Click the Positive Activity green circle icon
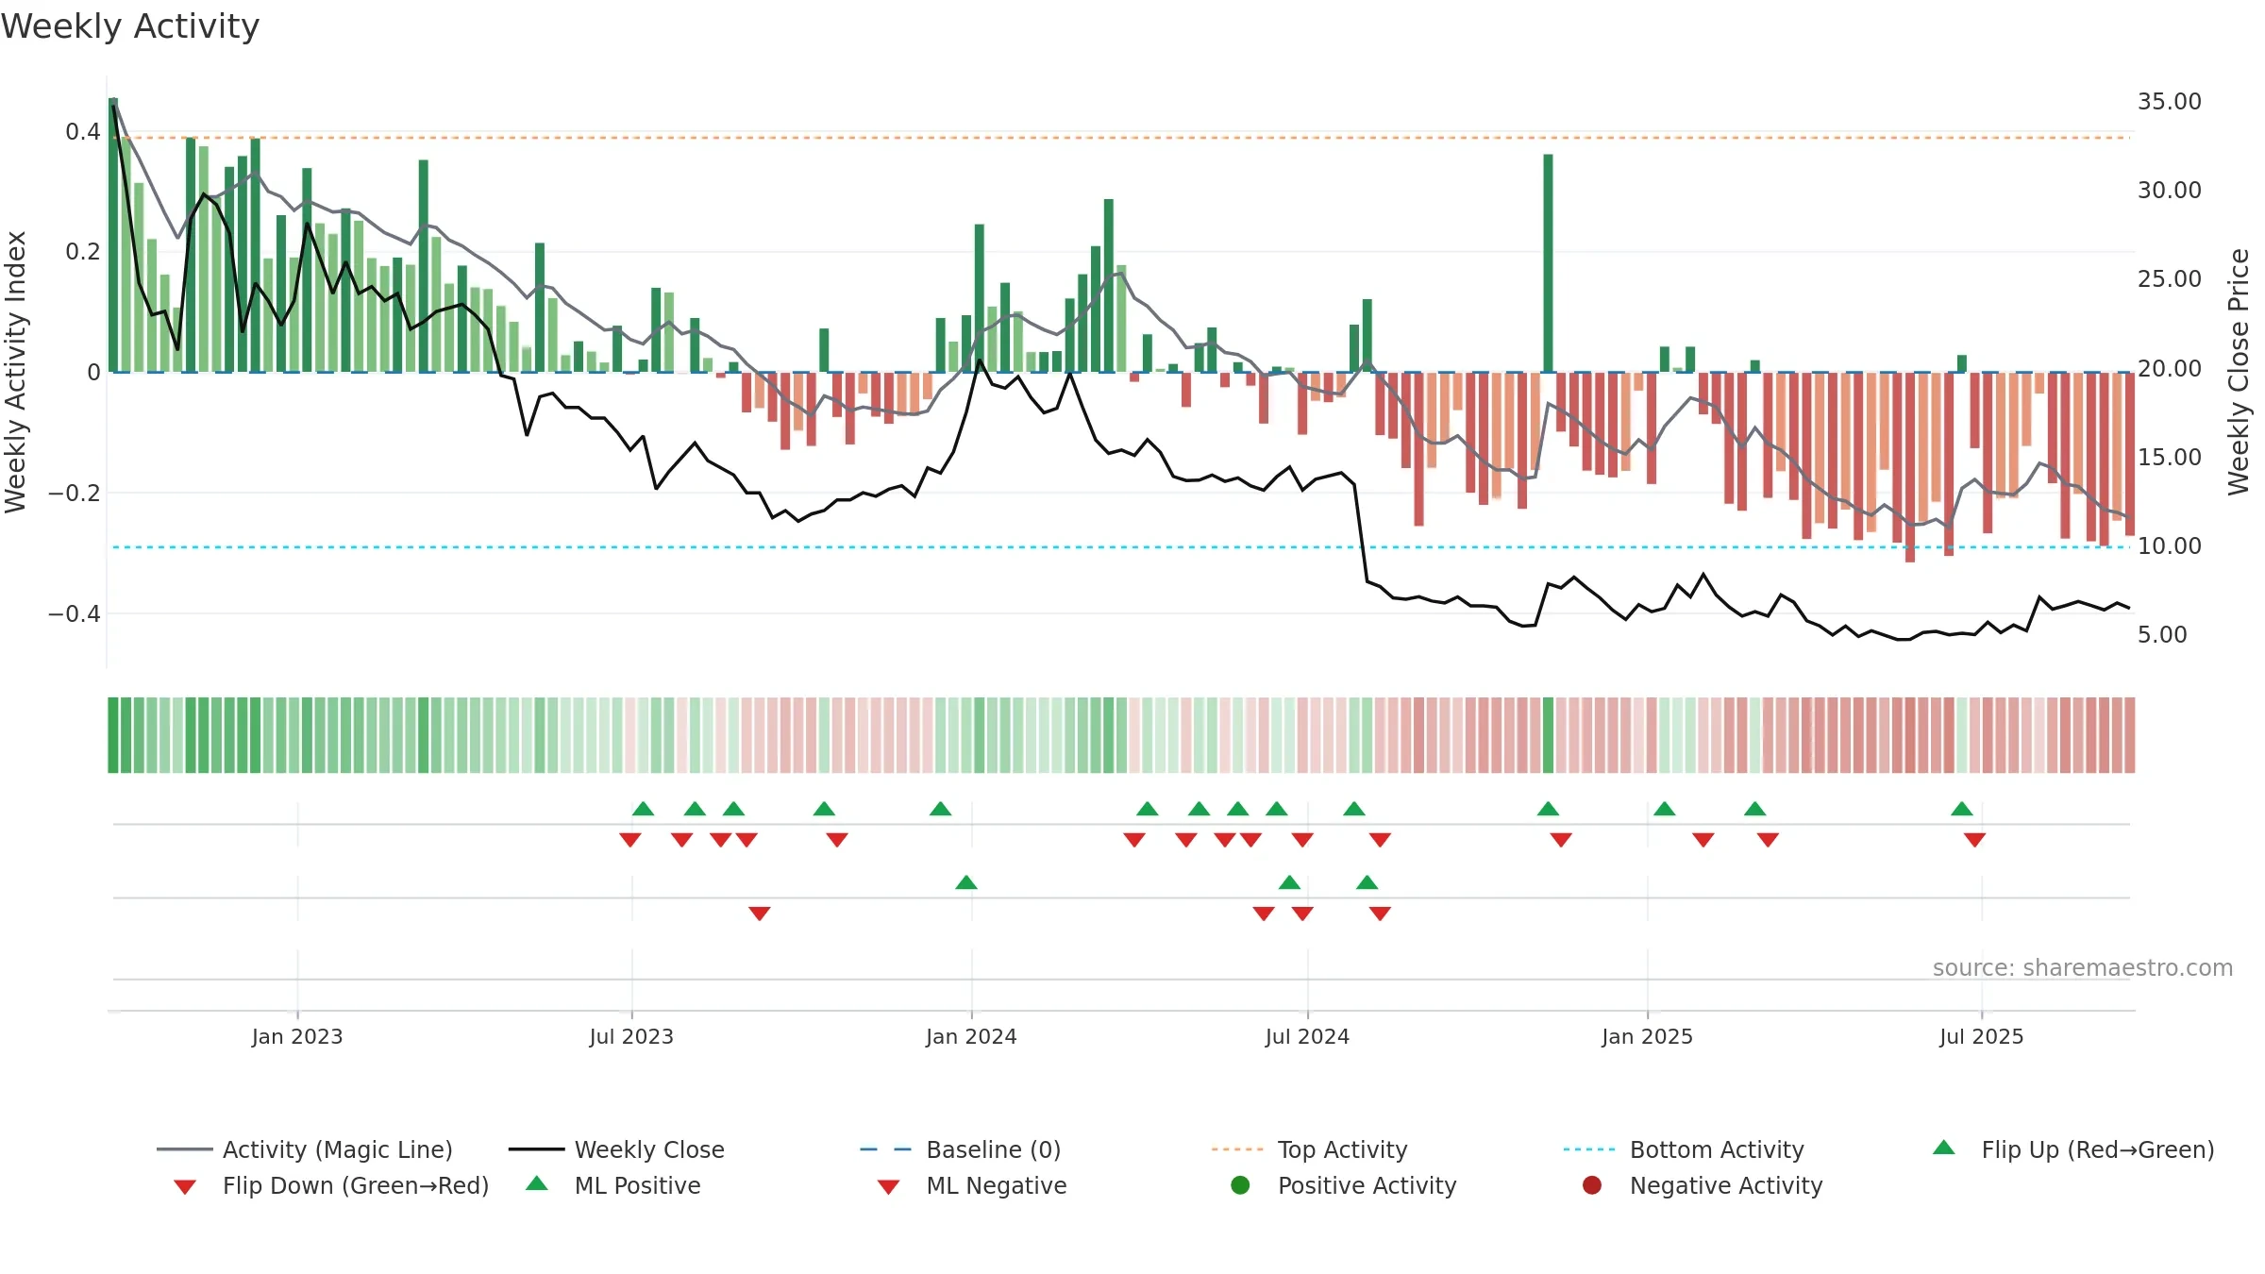This screenshot has width=2265, height=1274. [1240, 1185]
